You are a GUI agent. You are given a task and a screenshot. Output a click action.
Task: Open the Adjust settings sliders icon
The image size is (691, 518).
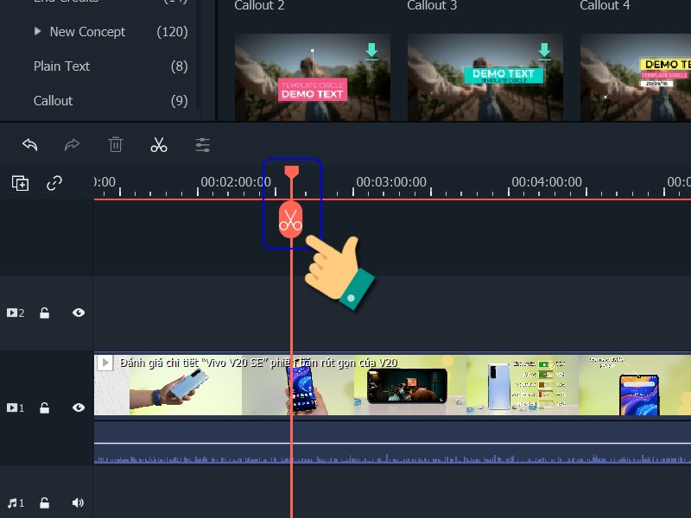pos(202,144)
